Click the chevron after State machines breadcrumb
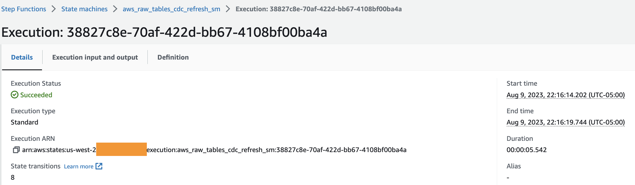The height and width of the screenshot is (185, 635). (x=115, y=9)
